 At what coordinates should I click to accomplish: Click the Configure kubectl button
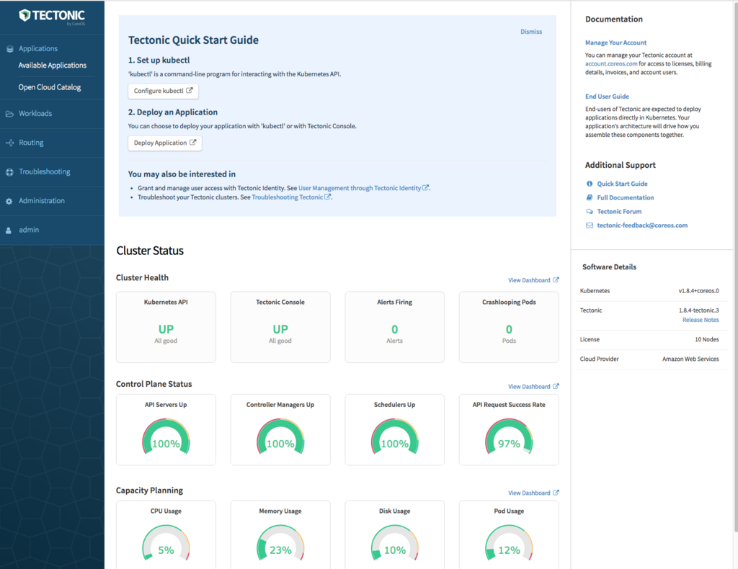[x=163, y=91]
